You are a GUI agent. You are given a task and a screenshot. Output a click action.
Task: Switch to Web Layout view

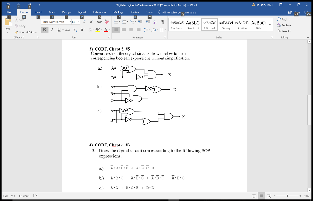click(269, 196)
